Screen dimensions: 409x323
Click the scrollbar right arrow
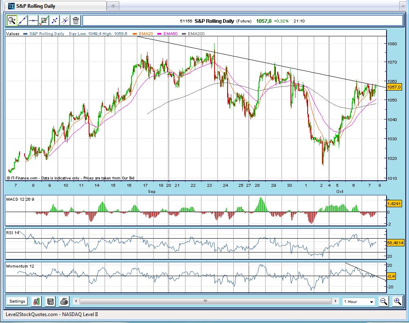click(335, 301)
